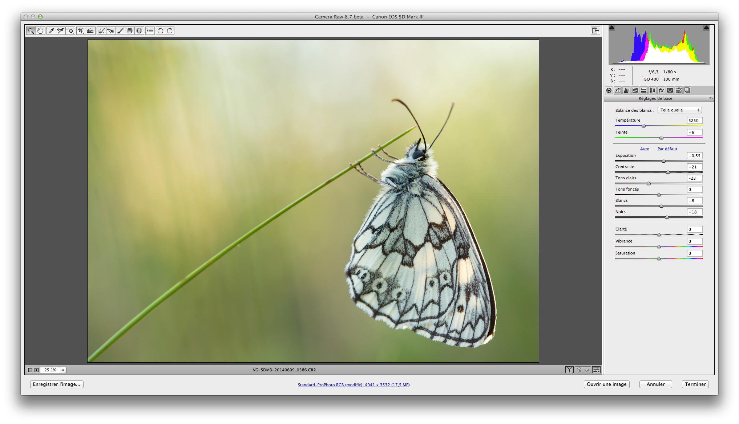
Task: Click the Exposition slider handle
Action: point(664,161)
